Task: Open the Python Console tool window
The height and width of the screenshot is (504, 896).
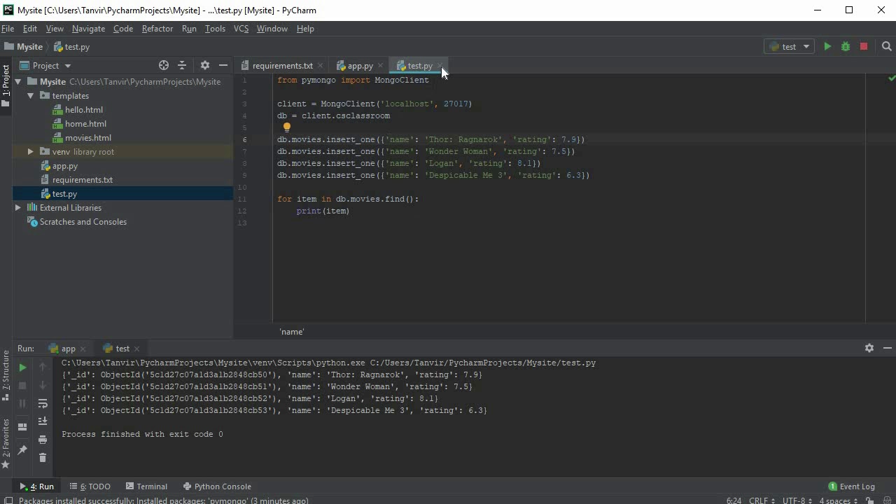Action: pos(217,486)
